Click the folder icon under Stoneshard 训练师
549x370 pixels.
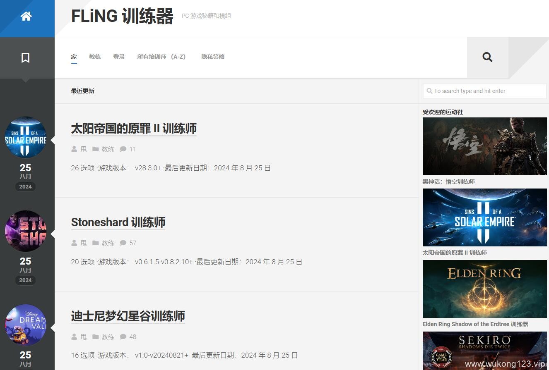point(96,243)
